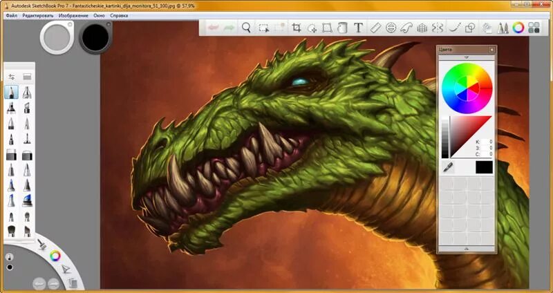The width and height of the screenshot is (553, 293).
Task: Click the Redo arrow in top toolbar
Action: tap(229, 28)
